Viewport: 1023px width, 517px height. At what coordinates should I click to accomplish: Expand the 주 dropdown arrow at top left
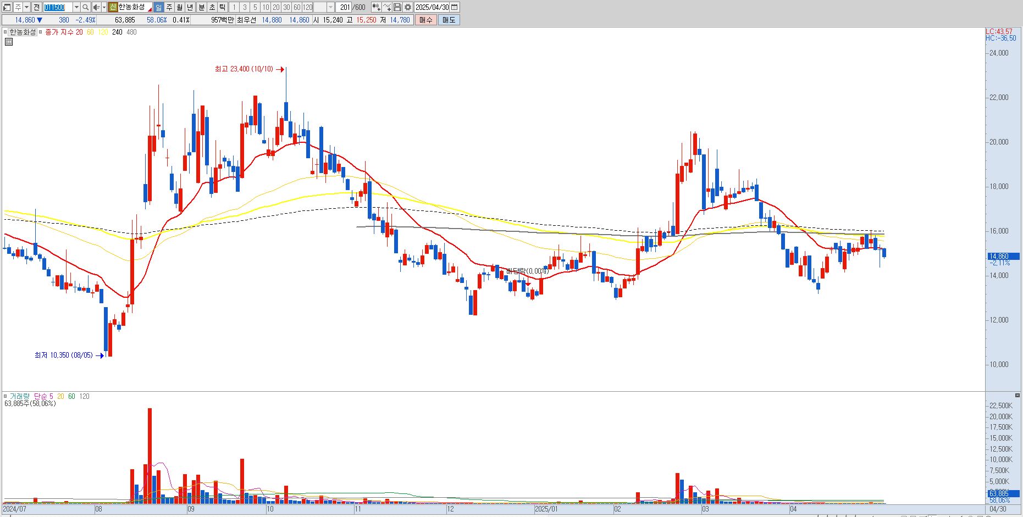coord(26,7)
